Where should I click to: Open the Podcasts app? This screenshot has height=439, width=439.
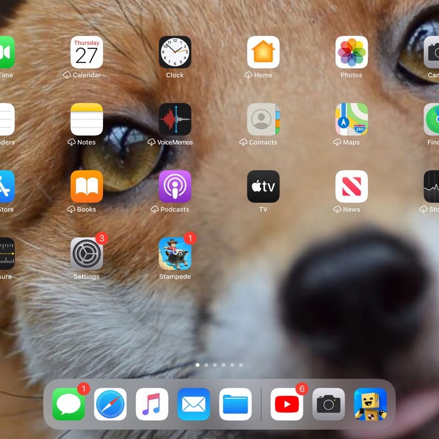click(x=175, y=186)
